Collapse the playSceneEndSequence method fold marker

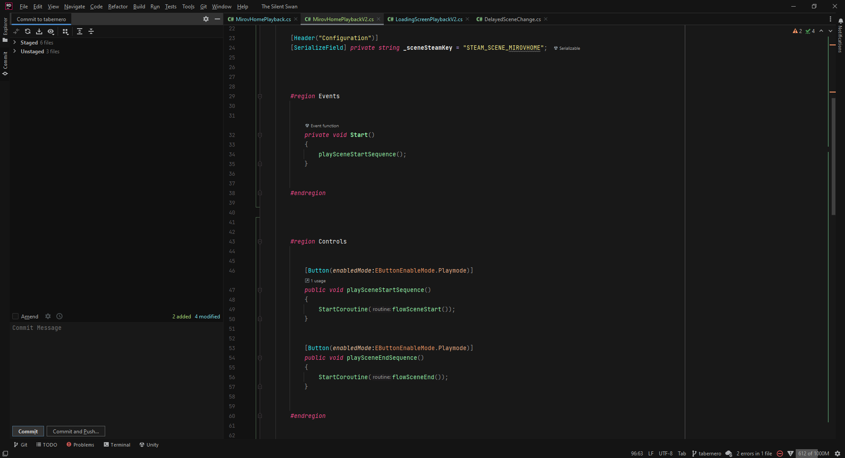260,358
